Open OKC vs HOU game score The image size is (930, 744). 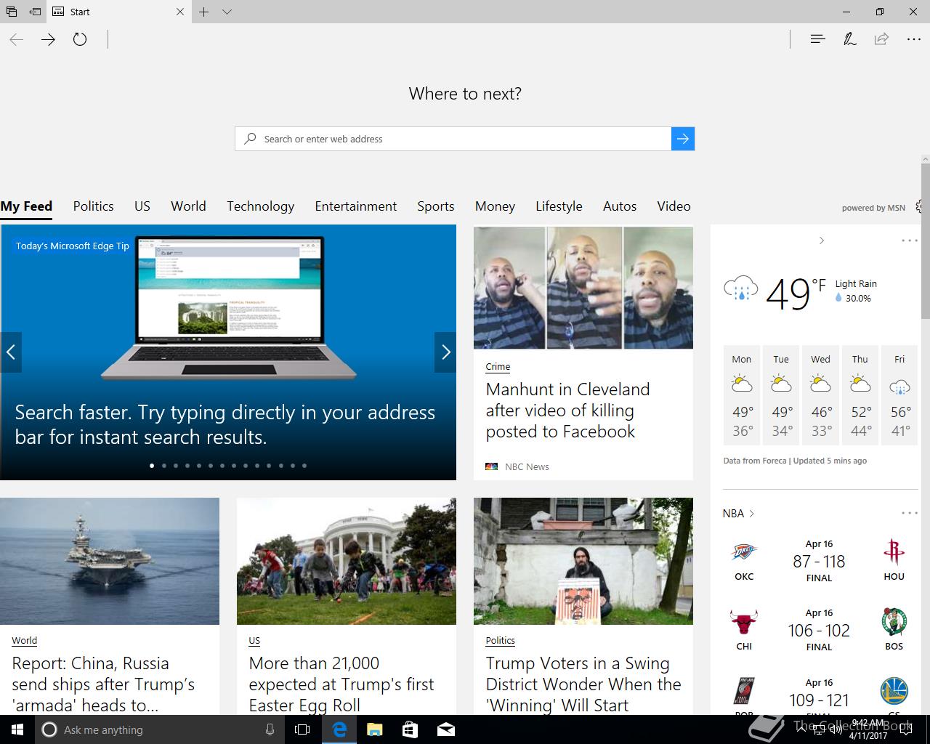[x=819, y=561]
